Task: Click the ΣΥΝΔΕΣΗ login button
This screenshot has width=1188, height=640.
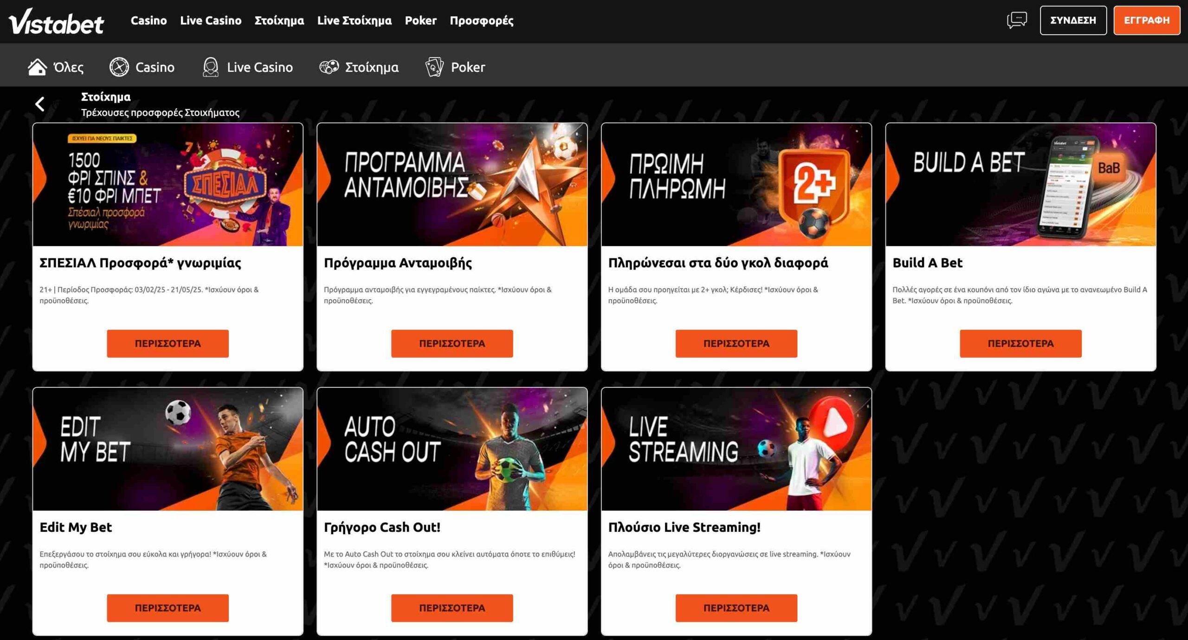Action: 1073,20
